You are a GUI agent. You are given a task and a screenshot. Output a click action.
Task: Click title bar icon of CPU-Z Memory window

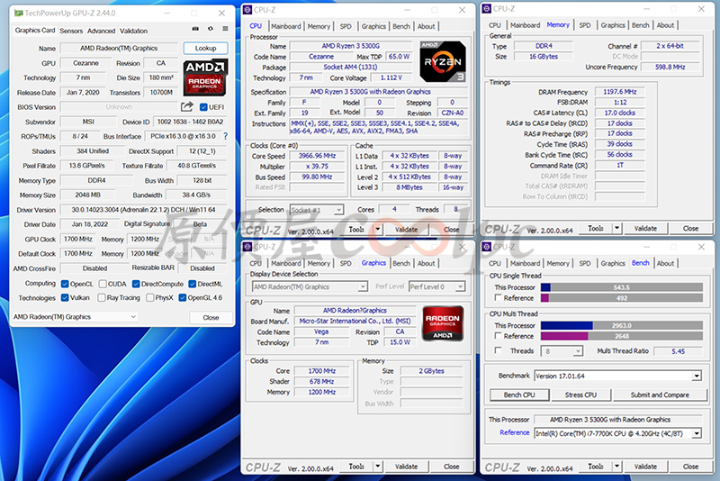[x=487, y=9]
